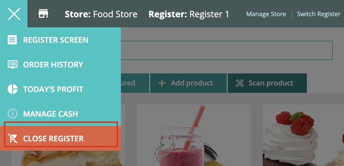Choose Manage Cash in side menu
Viewport: 344px width, 166px height.
coord(60,114)
